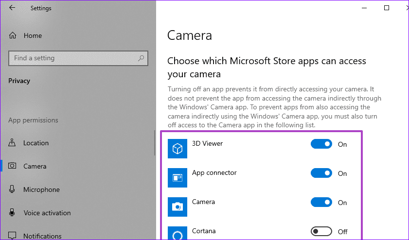
Task: Click the Cortana circle icon
Action: click(178, 233)
